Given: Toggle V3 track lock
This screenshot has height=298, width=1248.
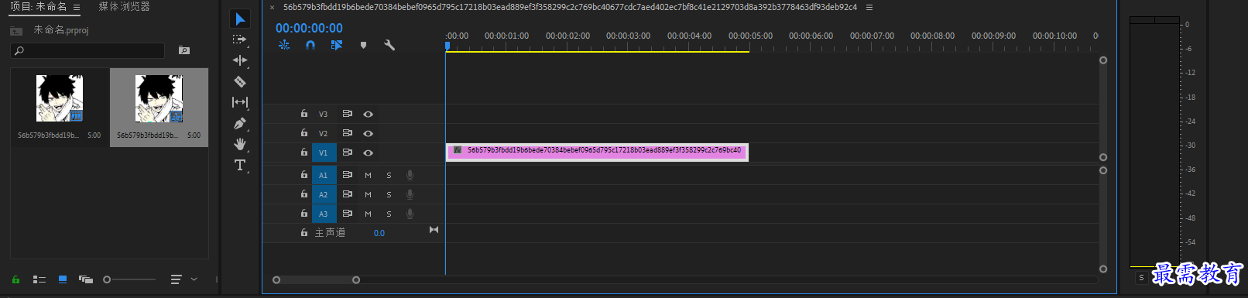Looking at the screenshot, I should point(304,114).
